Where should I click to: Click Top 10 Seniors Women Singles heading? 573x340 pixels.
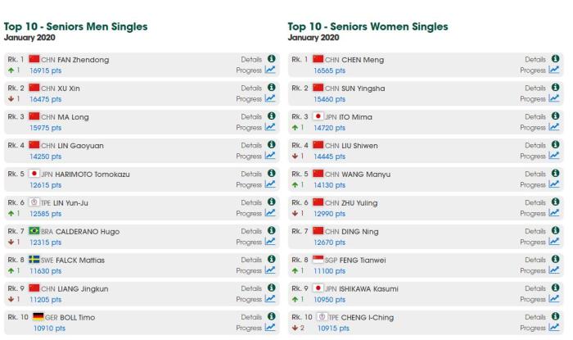coord(368,27)
